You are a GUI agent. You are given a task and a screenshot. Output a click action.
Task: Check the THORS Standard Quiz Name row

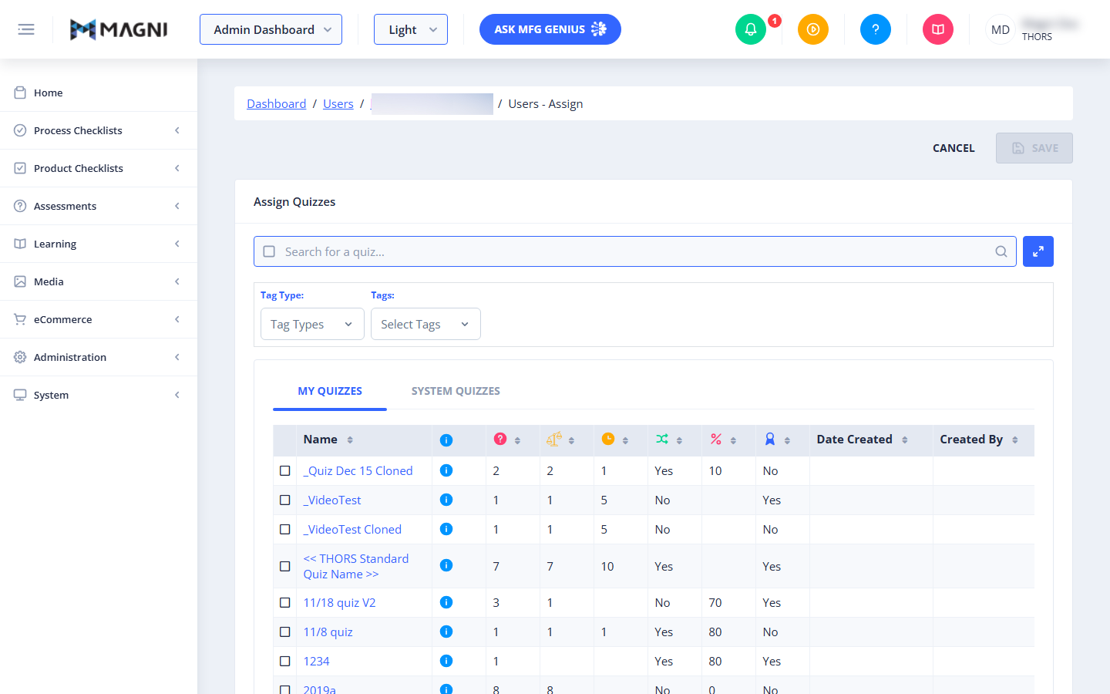pyautogui.click(x=285, y=566)
